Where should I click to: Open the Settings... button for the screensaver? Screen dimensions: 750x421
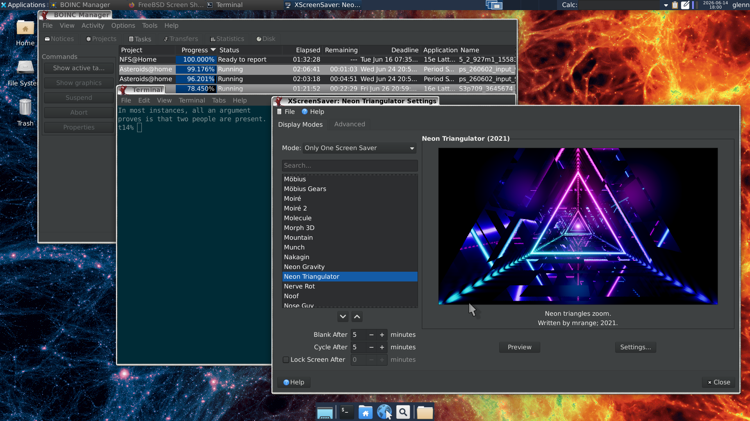pyautogui.click(x=636, y=347)
